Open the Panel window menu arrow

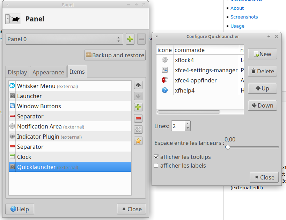8,5
